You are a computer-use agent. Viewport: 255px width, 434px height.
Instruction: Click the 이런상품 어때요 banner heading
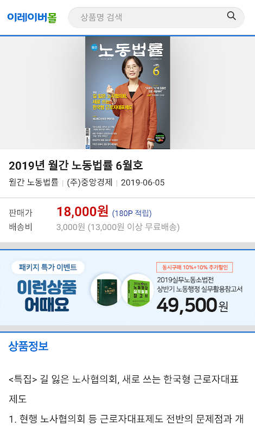(47, 295)
